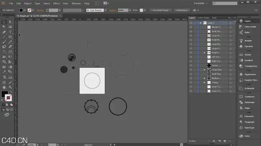Screen dimensions: 261x146
Task: Toggle visibility of Small Gear sublayer
Action: 191,74
